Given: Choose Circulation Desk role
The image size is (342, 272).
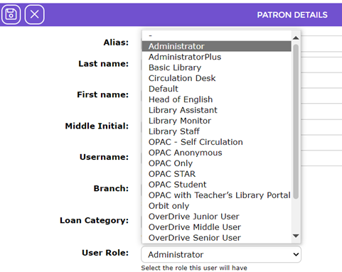Looking at the screenshot, I should coord(217,78).
